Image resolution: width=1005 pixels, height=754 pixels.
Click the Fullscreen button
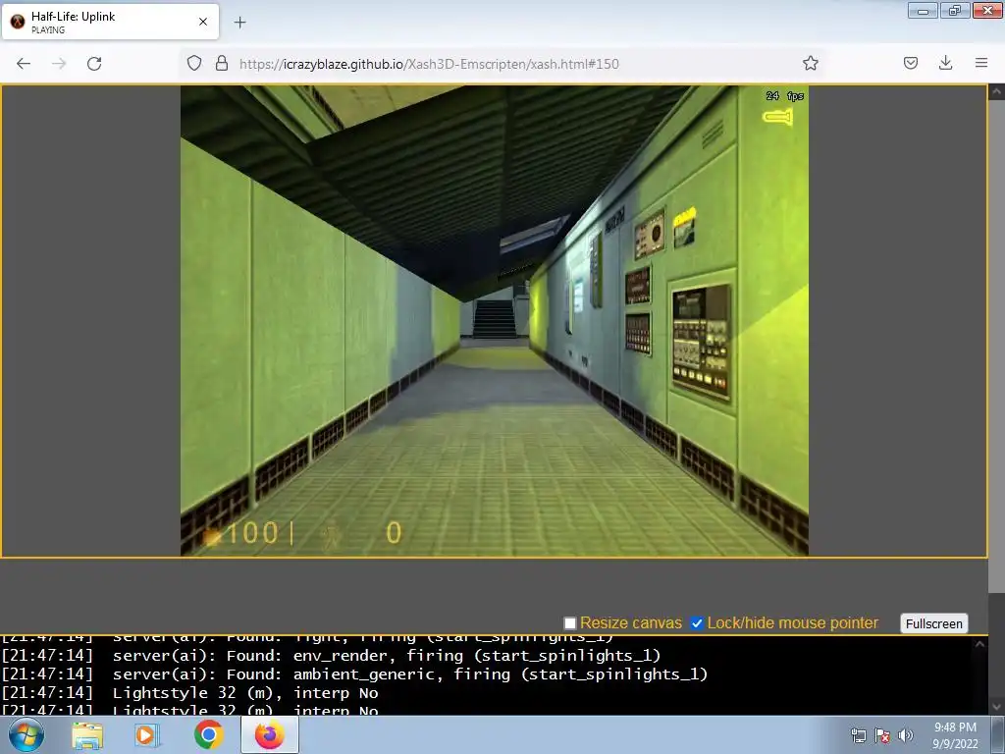tap(934, 623)
